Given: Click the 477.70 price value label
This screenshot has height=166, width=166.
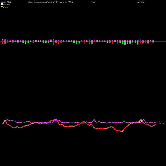Looking at the screenshot, I should (160, 124).
